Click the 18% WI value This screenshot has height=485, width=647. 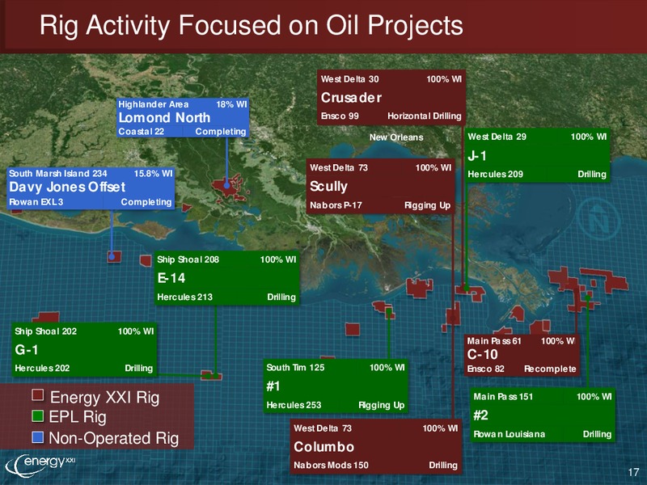tap(231, 104)
